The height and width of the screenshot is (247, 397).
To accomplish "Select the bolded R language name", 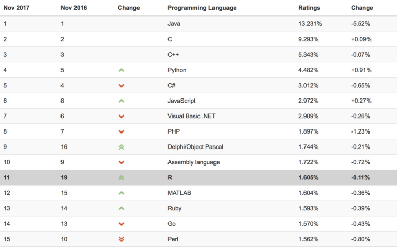I will click(170, 178).
